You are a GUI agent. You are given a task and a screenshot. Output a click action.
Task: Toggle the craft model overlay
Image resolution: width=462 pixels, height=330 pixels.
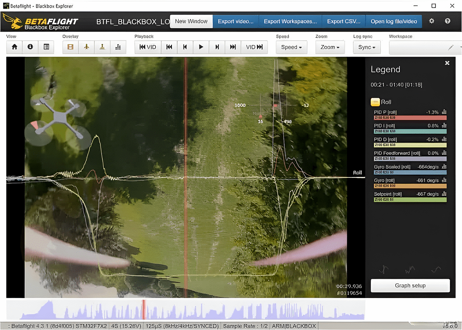pos(86,47)
